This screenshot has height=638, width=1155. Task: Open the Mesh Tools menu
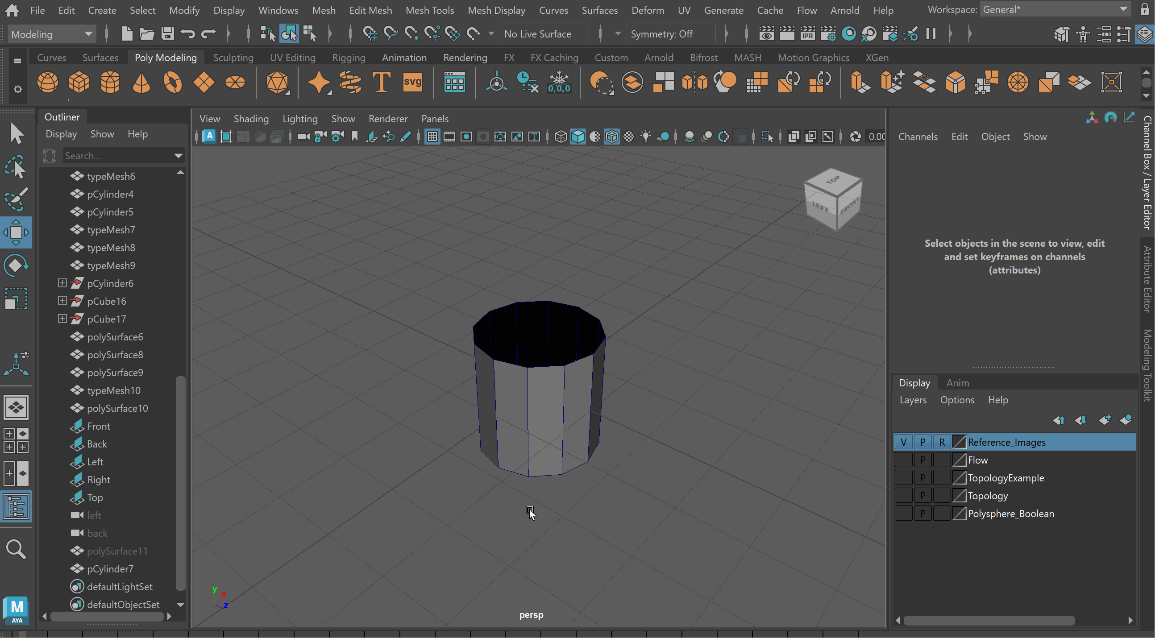coord(429,10)
